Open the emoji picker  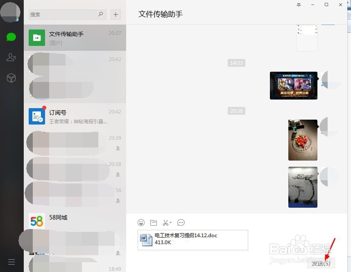141,222
